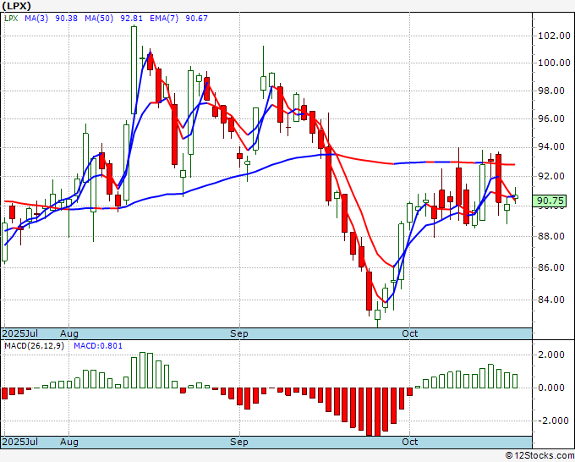Click the 102.00 price axis label
The image size is (575, 462).
[554, 36]
